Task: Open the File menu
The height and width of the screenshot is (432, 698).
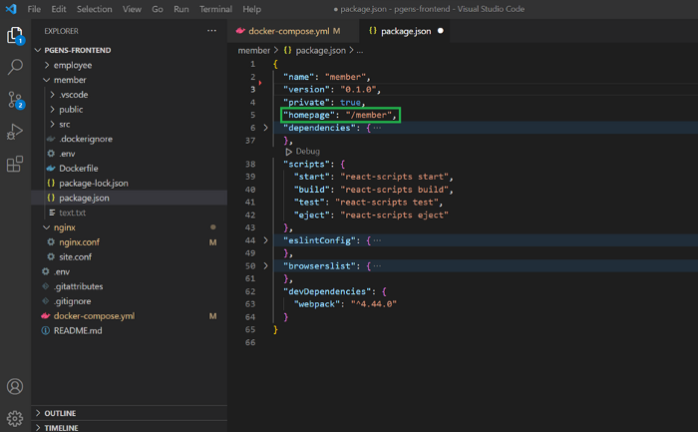Action: [x=34, y=9]
